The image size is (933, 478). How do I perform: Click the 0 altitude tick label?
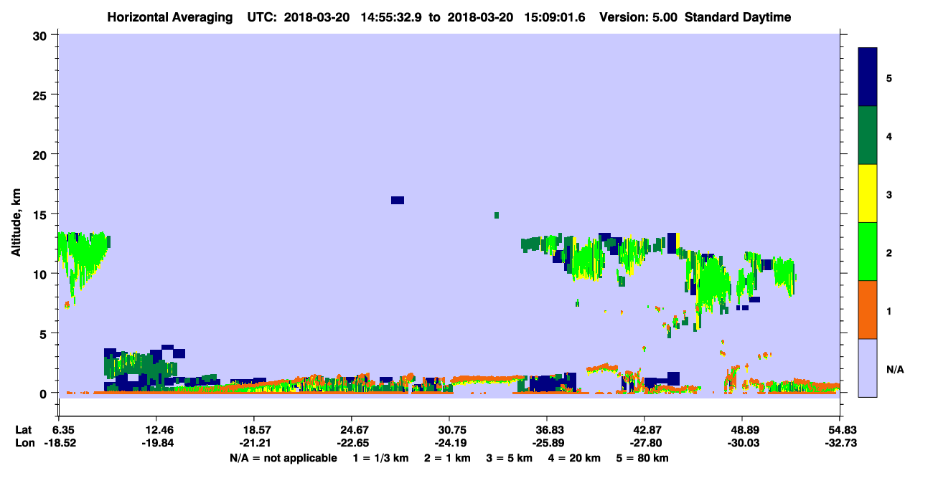coord(44,393)
